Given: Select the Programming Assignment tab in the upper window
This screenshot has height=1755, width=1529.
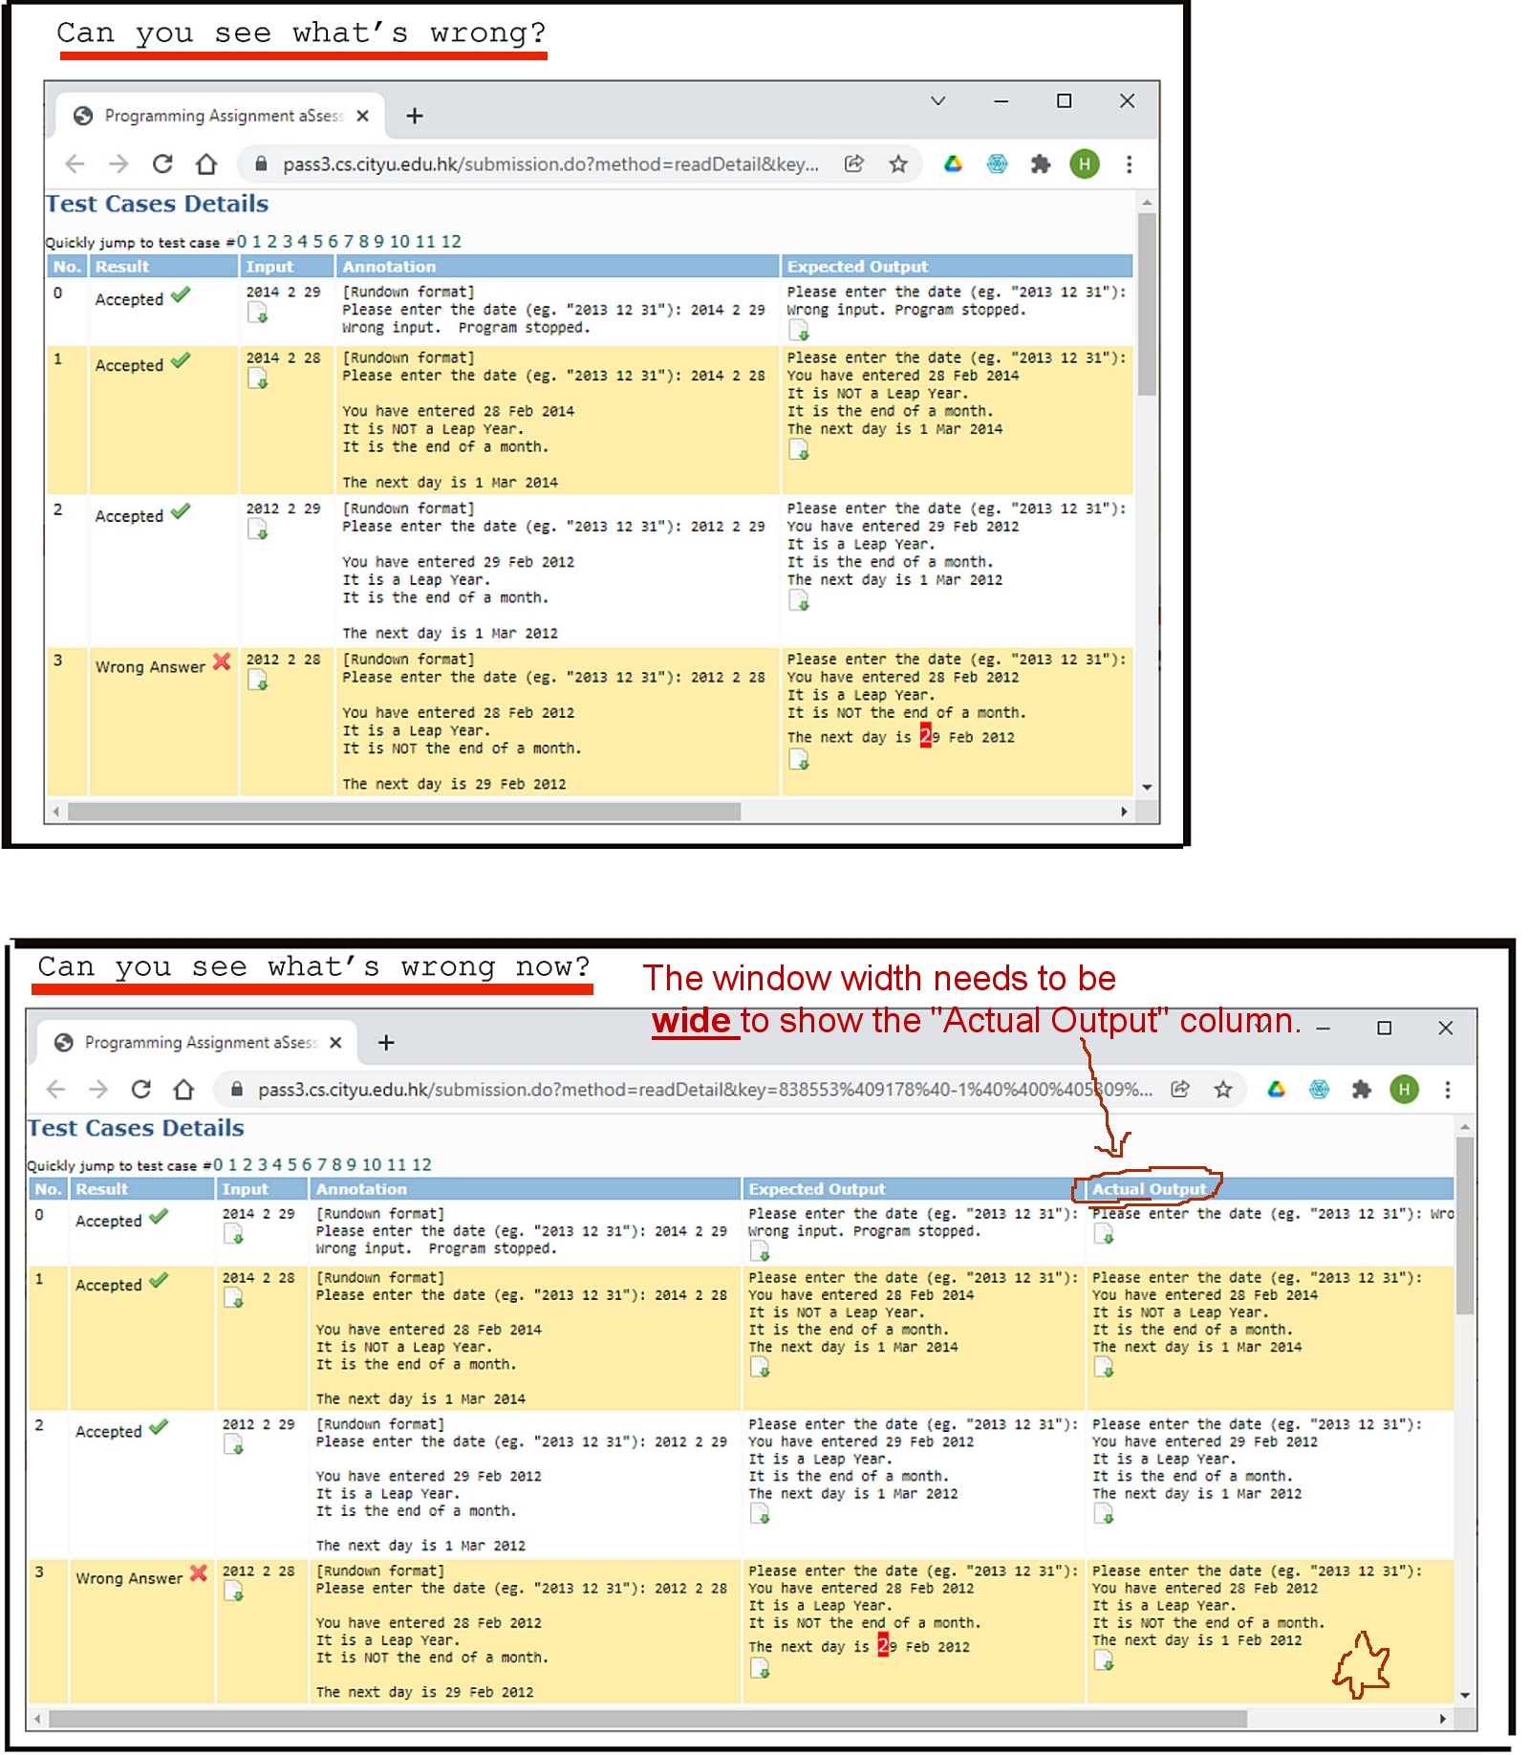Looking at the screenshot, I should pyautogui.click(x=222, y=116).
